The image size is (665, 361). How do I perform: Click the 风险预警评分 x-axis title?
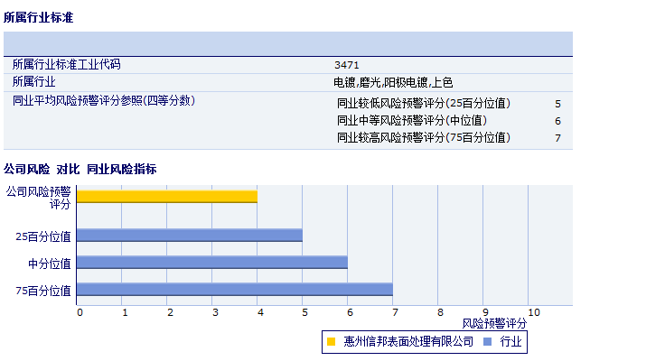(x=494, y=323)
